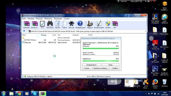Screen dimensions: 171x96
Task: Open the media player taskbar icon
Action: pyautogui.click(x=27, y=94)
